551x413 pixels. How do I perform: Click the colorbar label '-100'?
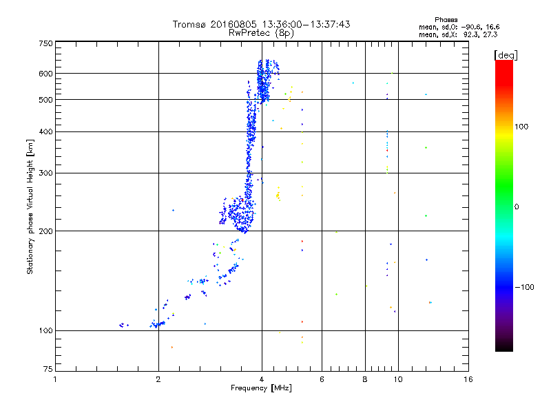coord(524,287)
